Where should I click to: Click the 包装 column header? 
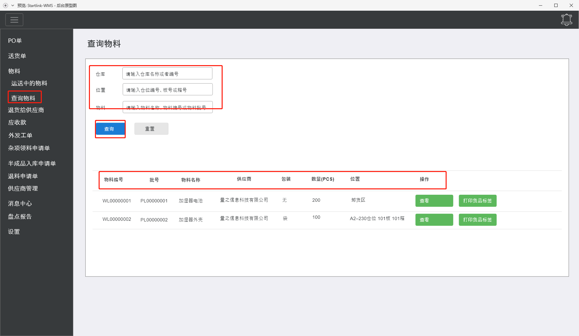pos(286,179)
